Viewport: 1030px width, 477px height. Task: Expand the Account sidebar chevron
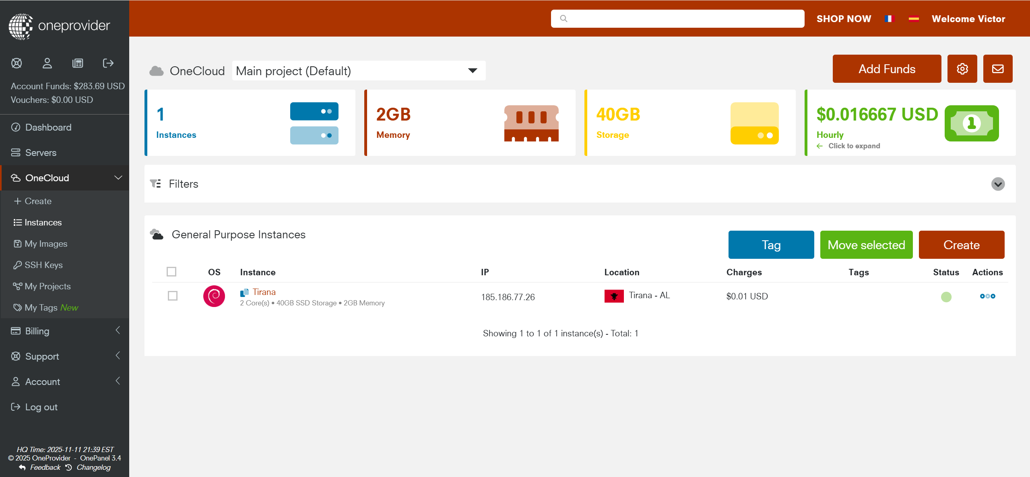pyautogui.click(x=118, y=381)
